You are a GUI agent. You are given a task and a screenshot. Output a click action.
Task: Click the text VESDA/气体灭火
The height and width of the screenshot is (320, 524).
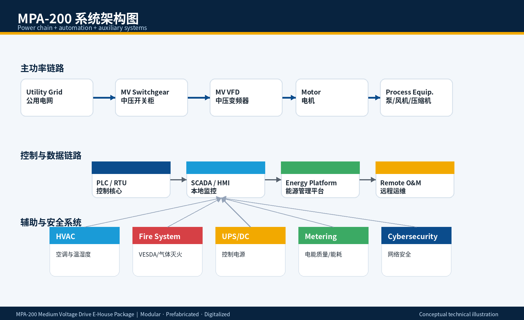tap(160, 254)
